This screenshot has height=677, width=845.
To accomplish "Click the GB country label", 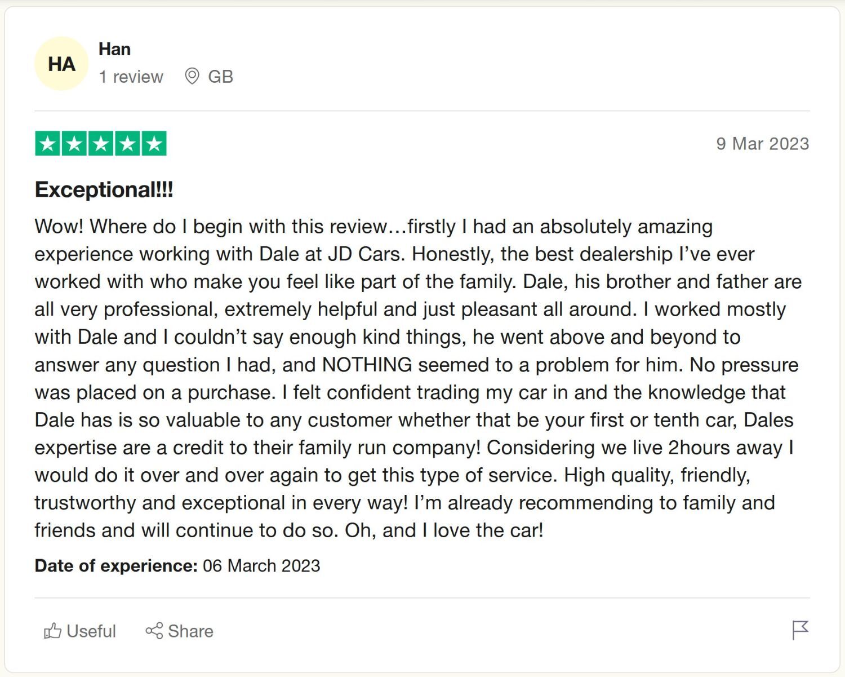I will 220,77.
